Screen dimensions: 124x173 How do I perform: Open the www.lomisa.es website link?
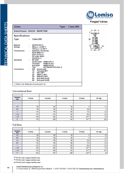click(x=99, y=169)
